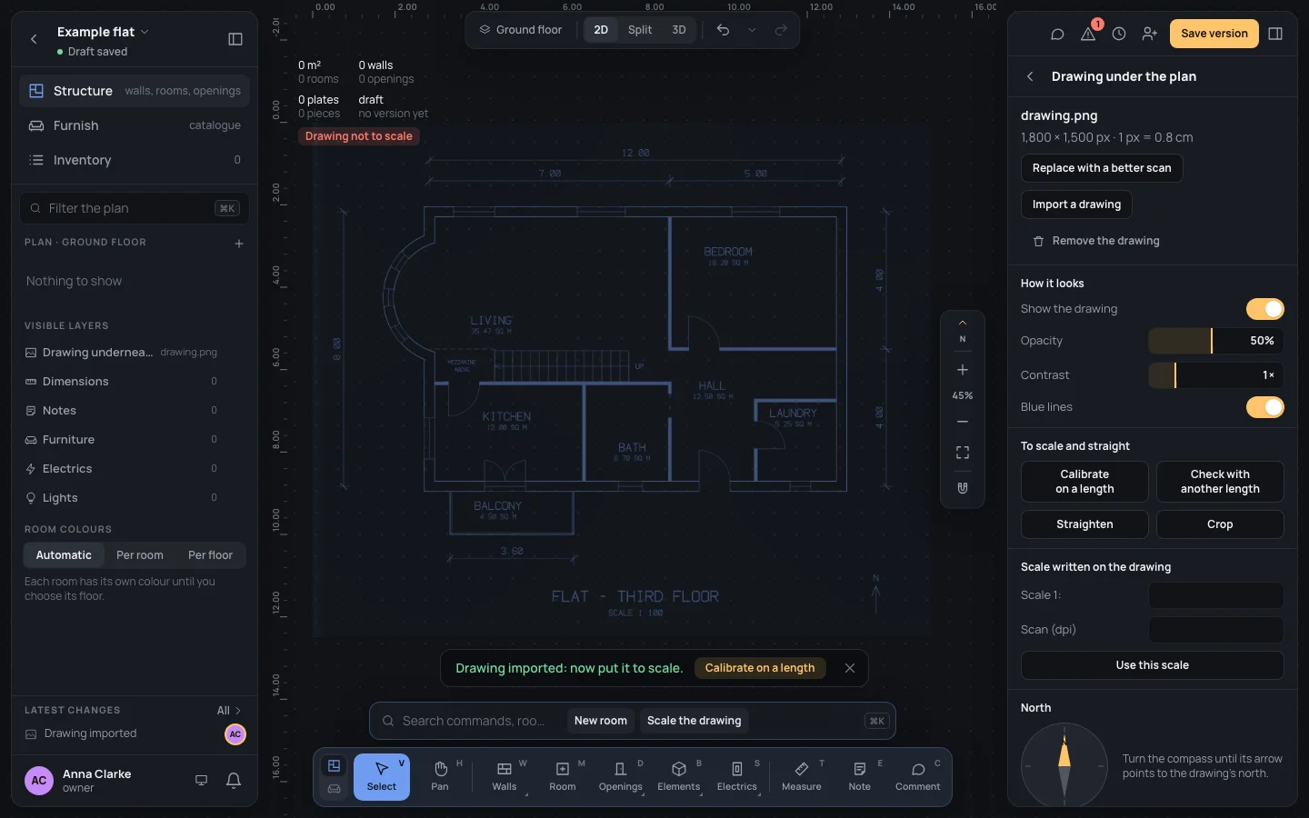Expand All latest changes
Image resolution: width=1309 pixels, height=818 pixels.
(229, 711)
